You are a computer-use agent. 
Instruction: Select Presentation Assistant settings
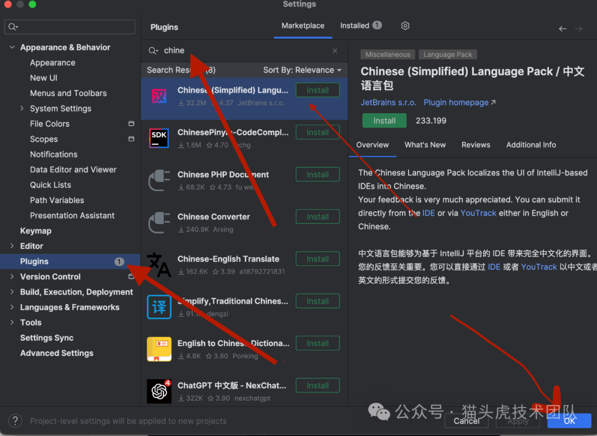(x=72, y=216)
